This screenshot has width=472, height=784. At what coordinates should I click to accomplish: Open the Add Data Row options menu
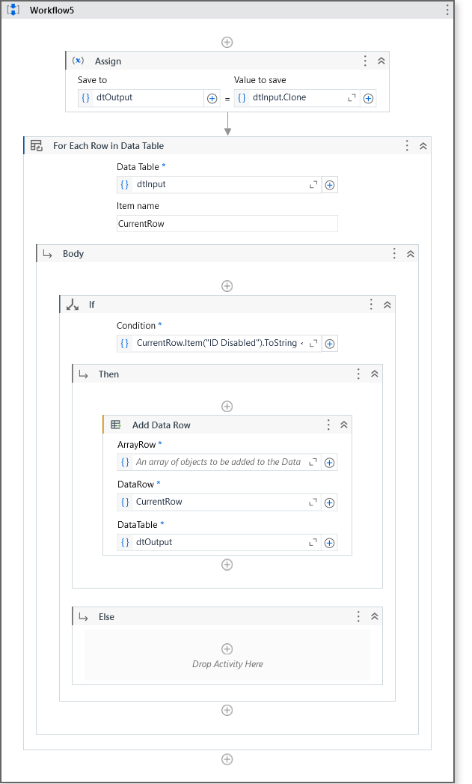[328, 424]
